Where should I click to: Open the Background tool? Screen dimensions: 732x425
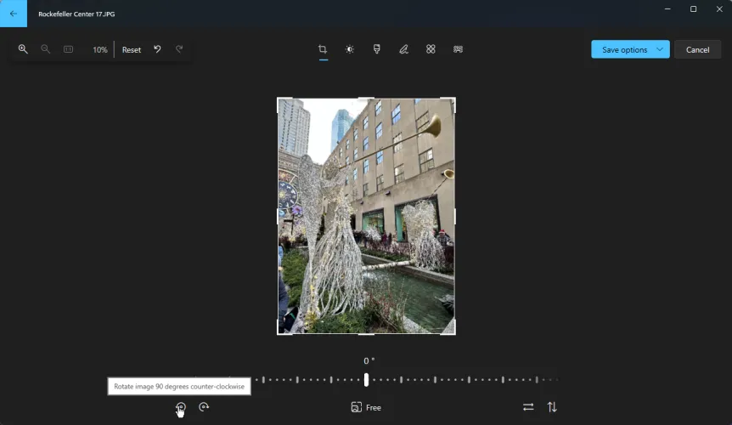(458, 49)
